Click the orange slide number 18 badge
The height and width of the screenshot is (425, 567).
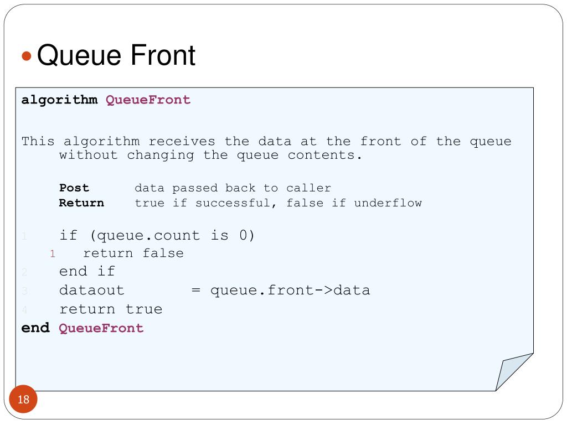[23, 399]
